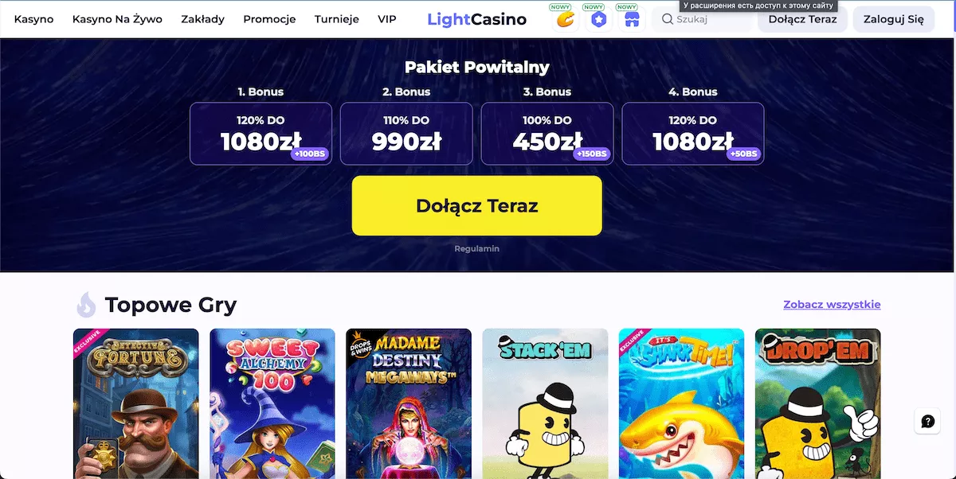
Task: Follow the Zobacz wszystkie link
Action: (832, 305)
